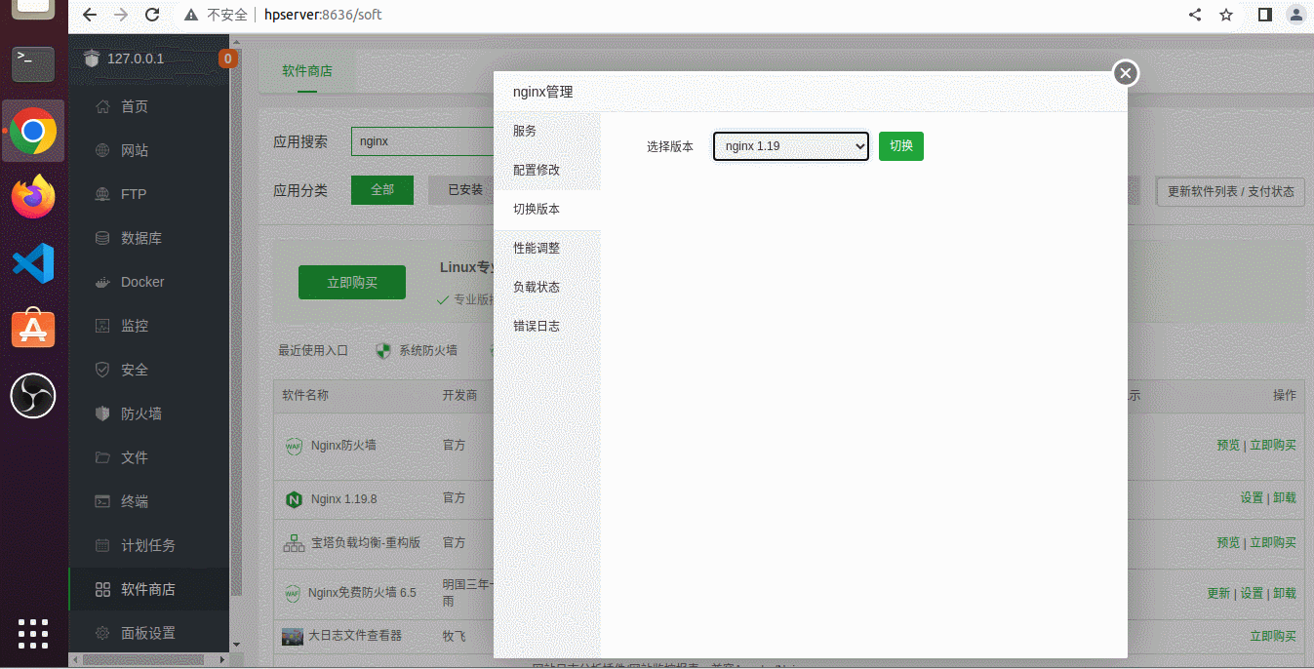This screenshot has height=669, width=1314.
Task: Click the FTP sidebar icon
Action: tap(102, 194)
